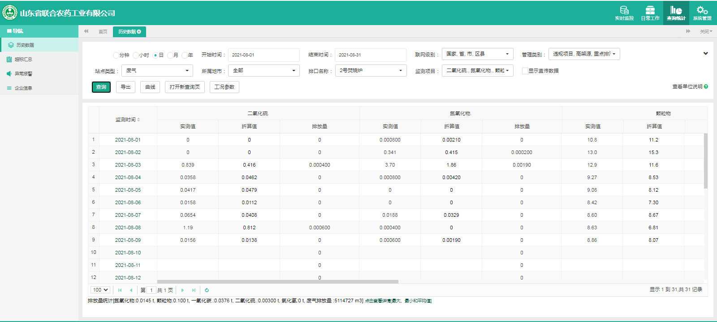717x322 pixels.
Task: Click the refresh icon in the pagination bar
Action: [207, 290]
